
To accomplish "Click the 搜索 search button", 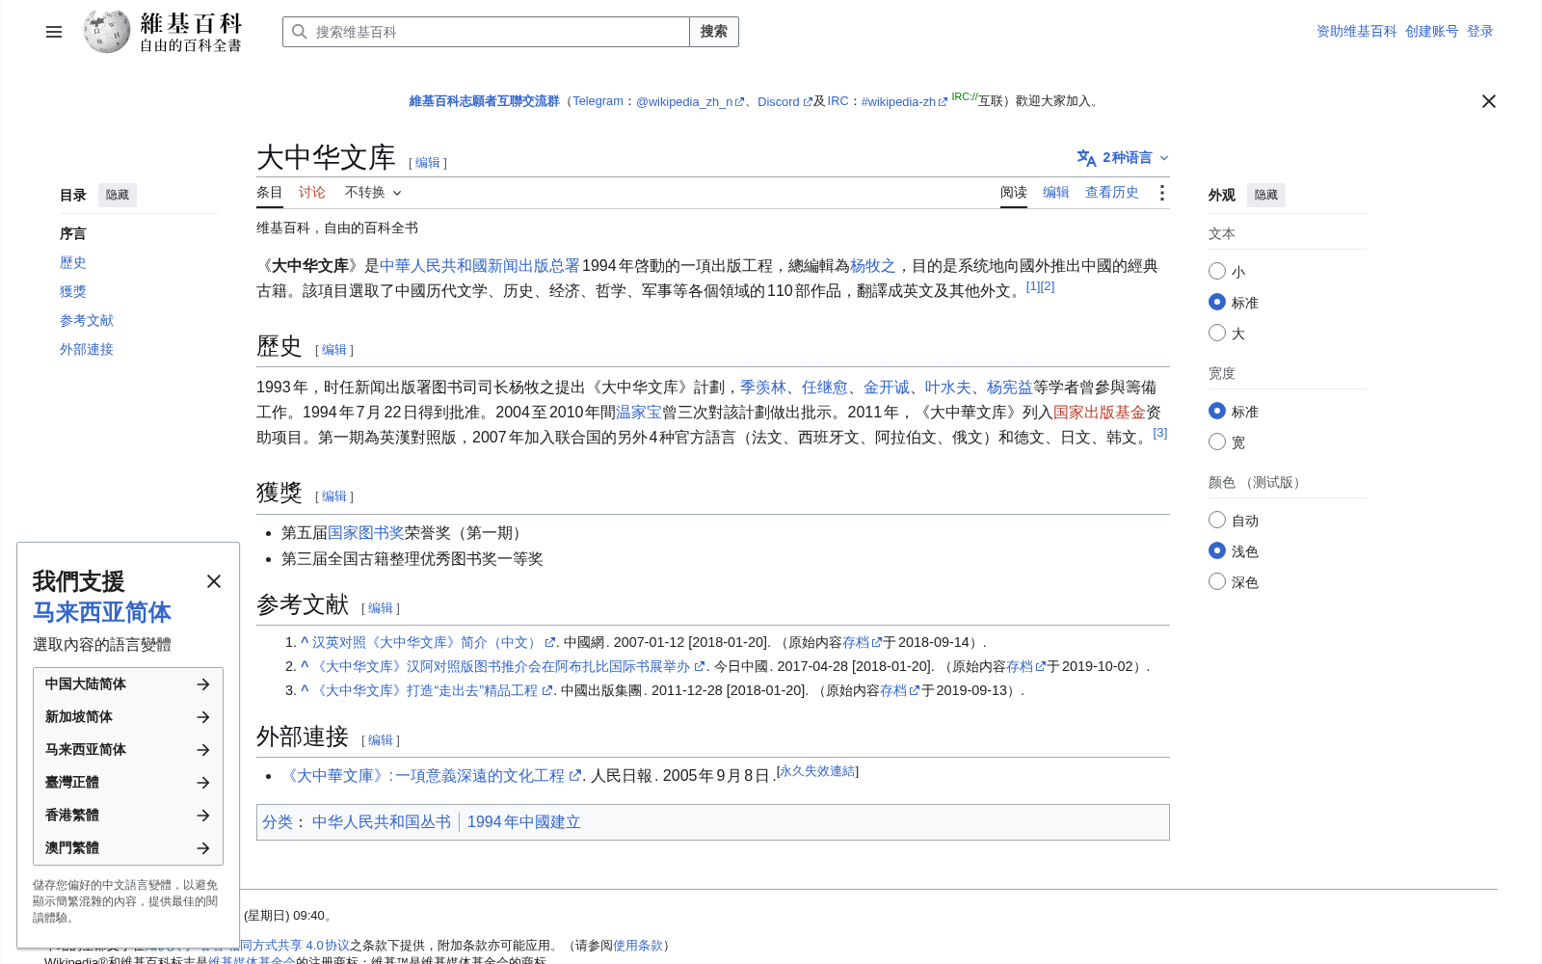I will pyautogui.click(x=714, y=32).
